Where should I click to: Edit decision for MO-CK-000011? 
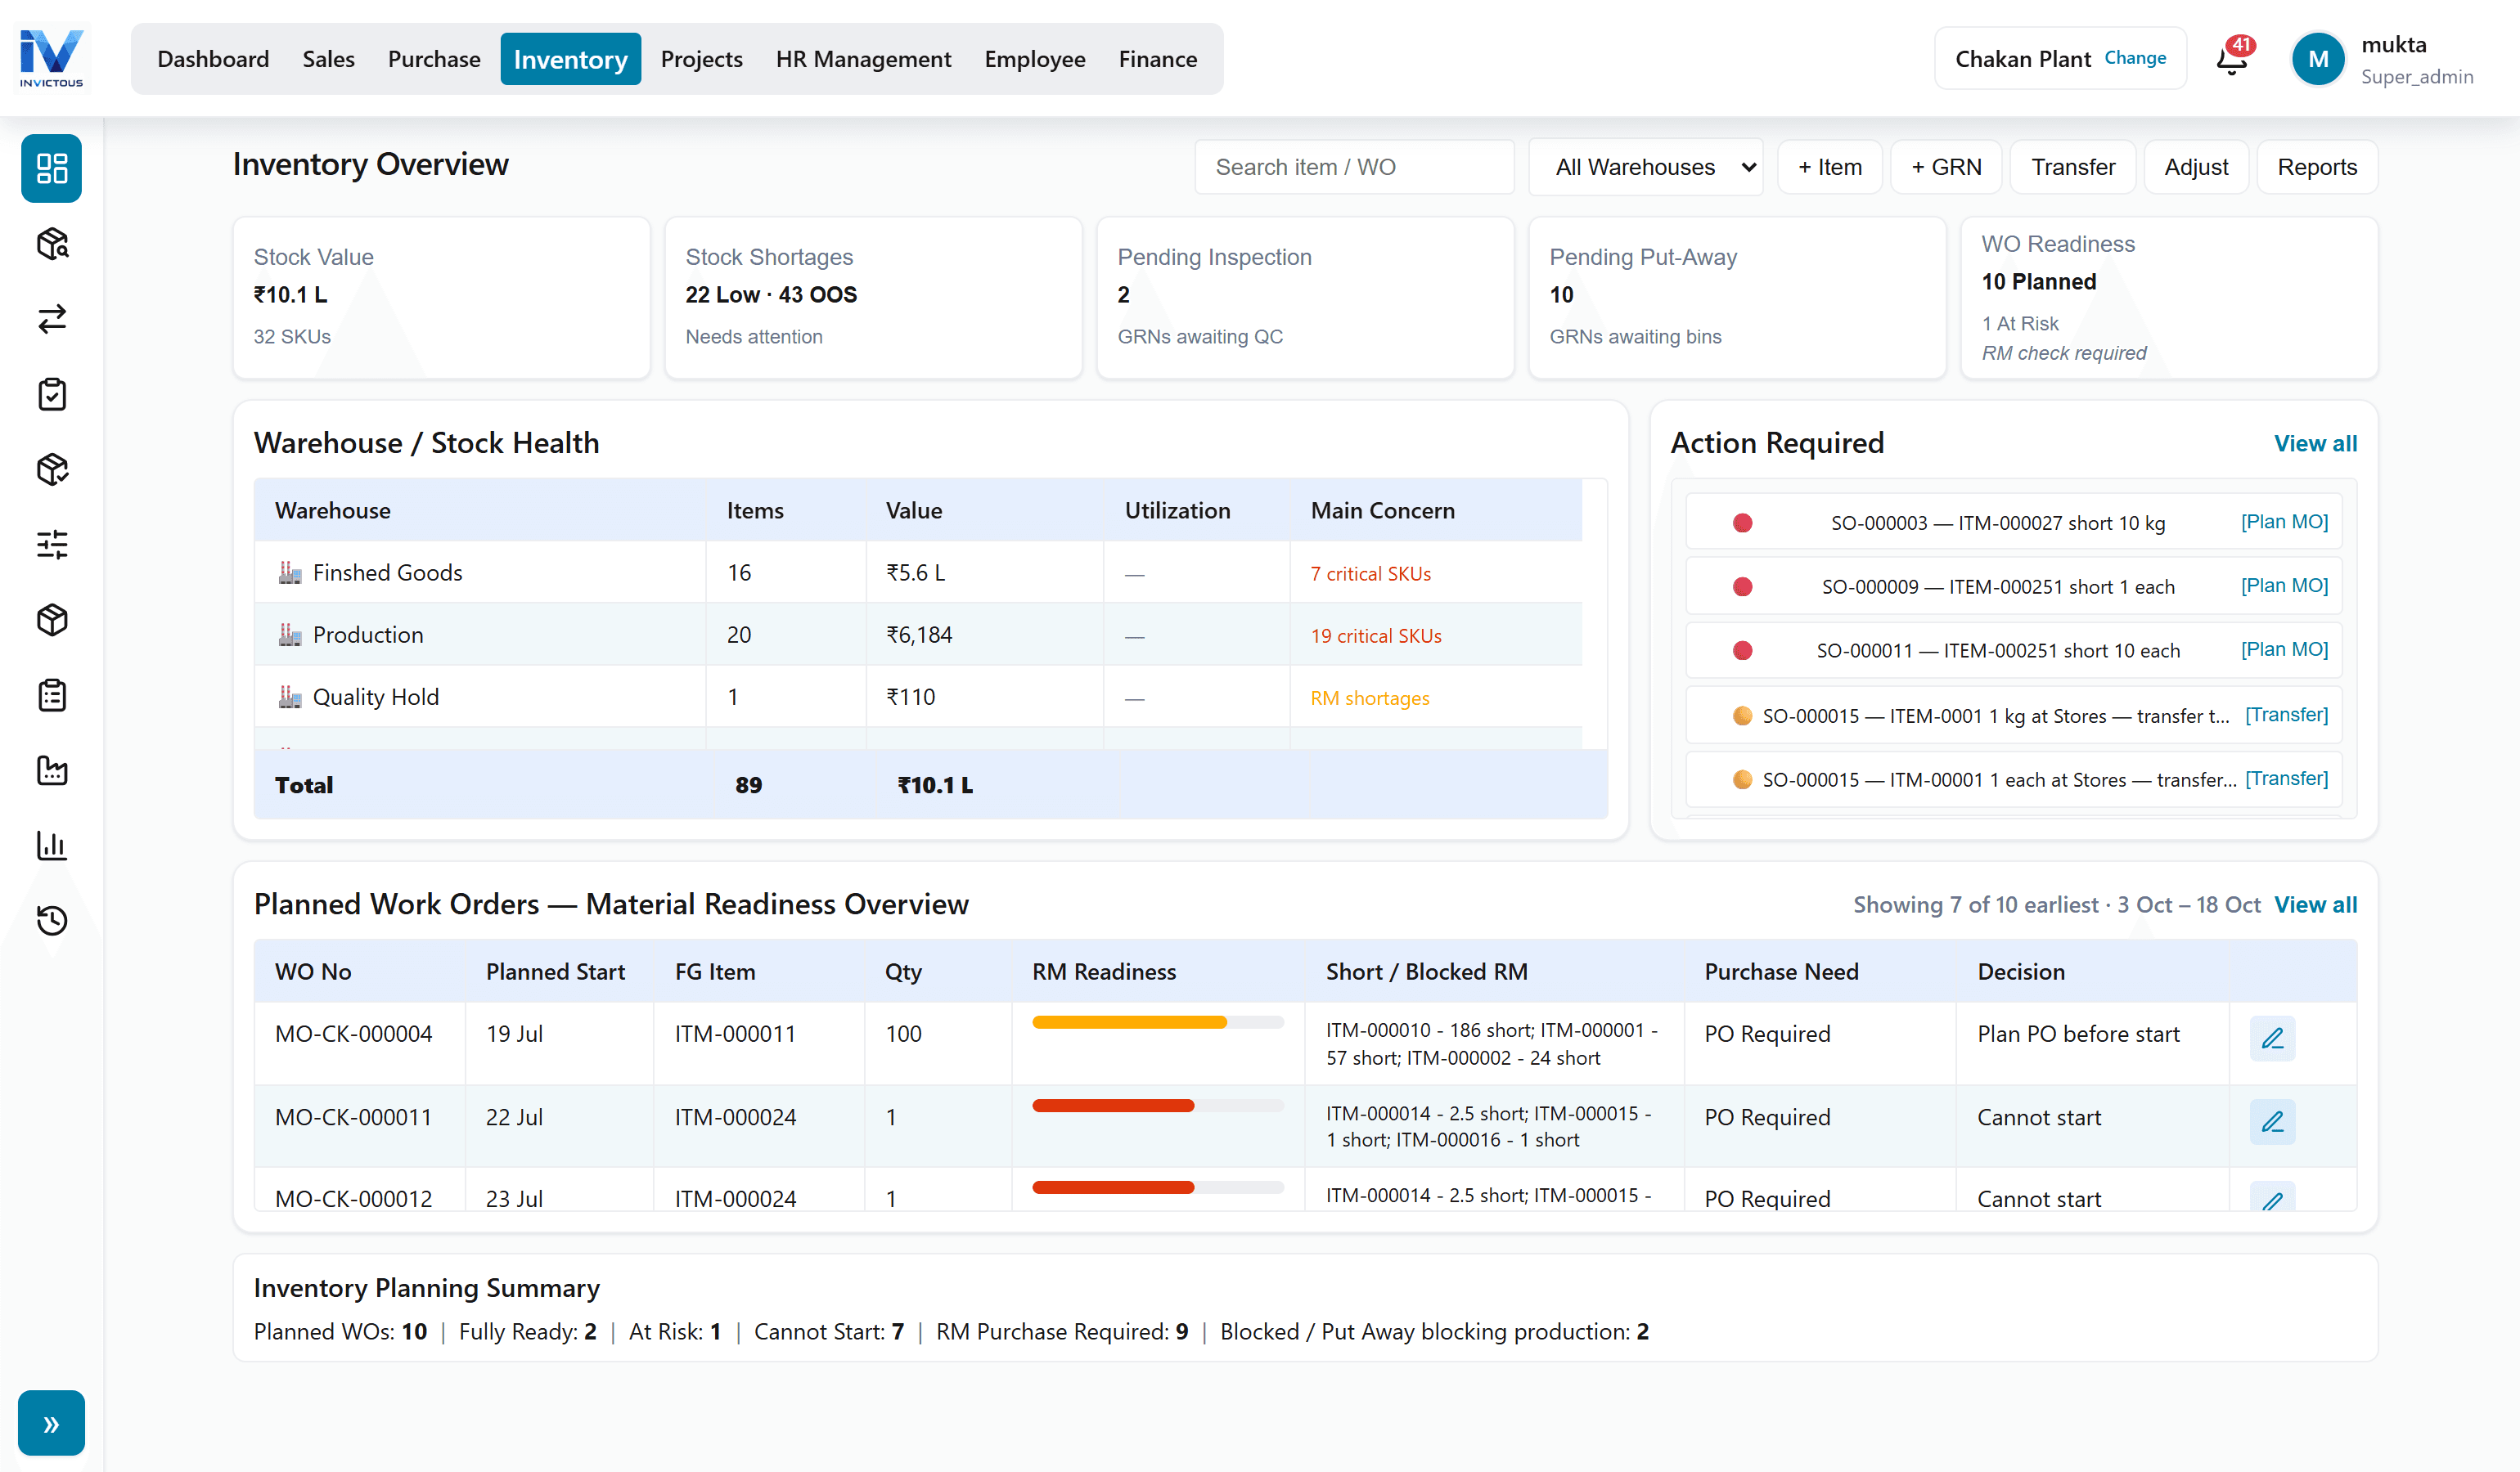tap(2272, 1121)
